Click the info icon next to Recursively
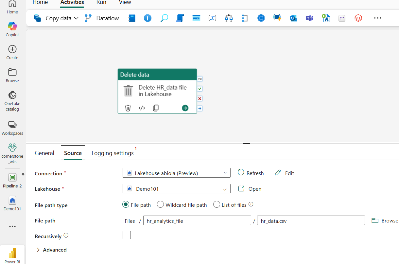Screen dimensions: 399x264 [x=66, y=235]
